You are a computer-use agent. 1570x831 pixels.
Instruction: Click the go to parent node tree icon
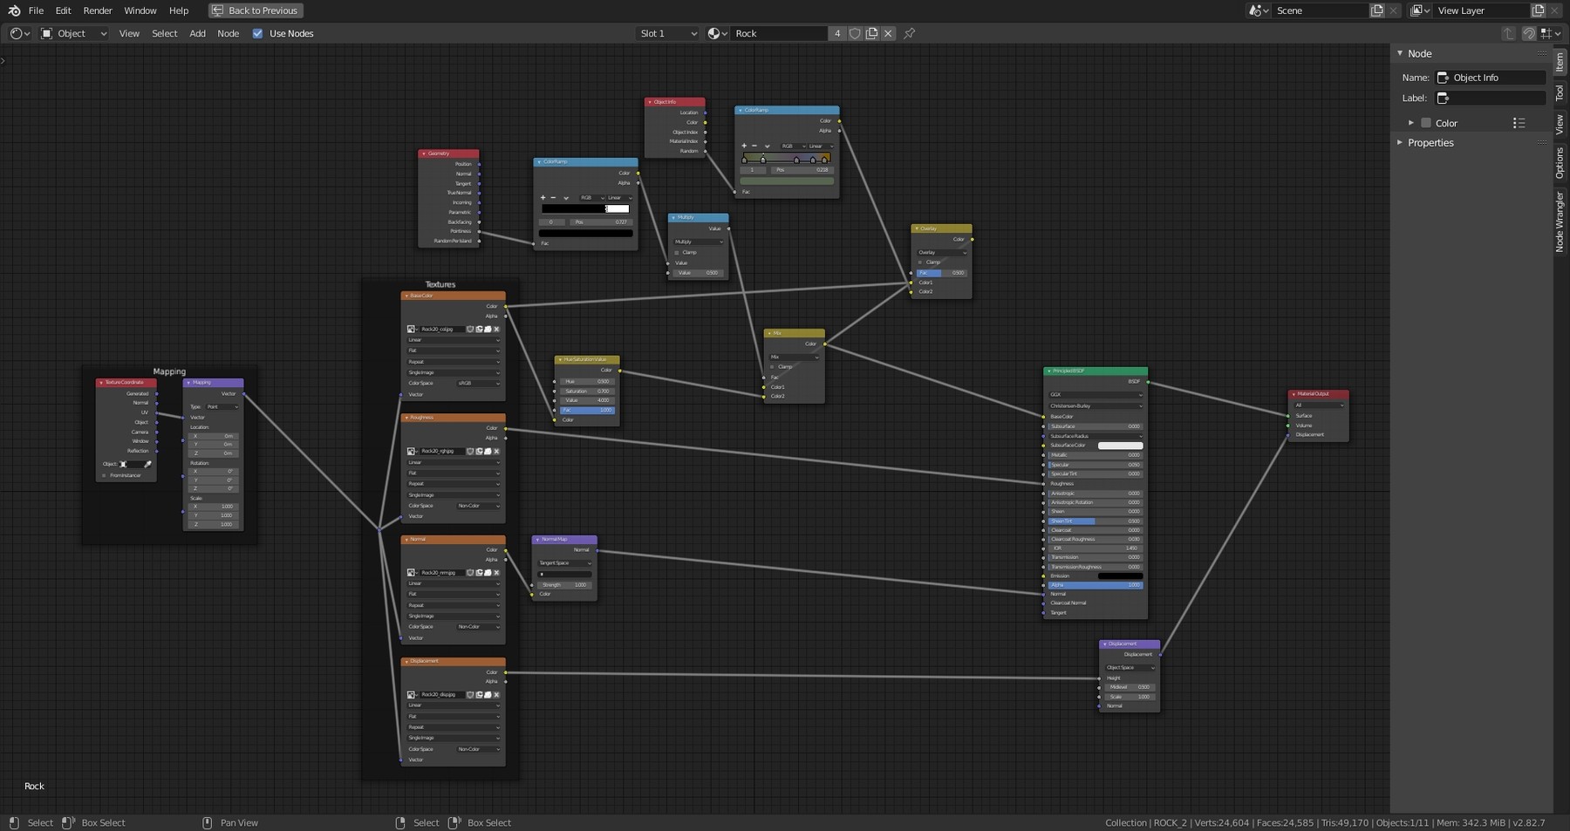[1508, 33]
